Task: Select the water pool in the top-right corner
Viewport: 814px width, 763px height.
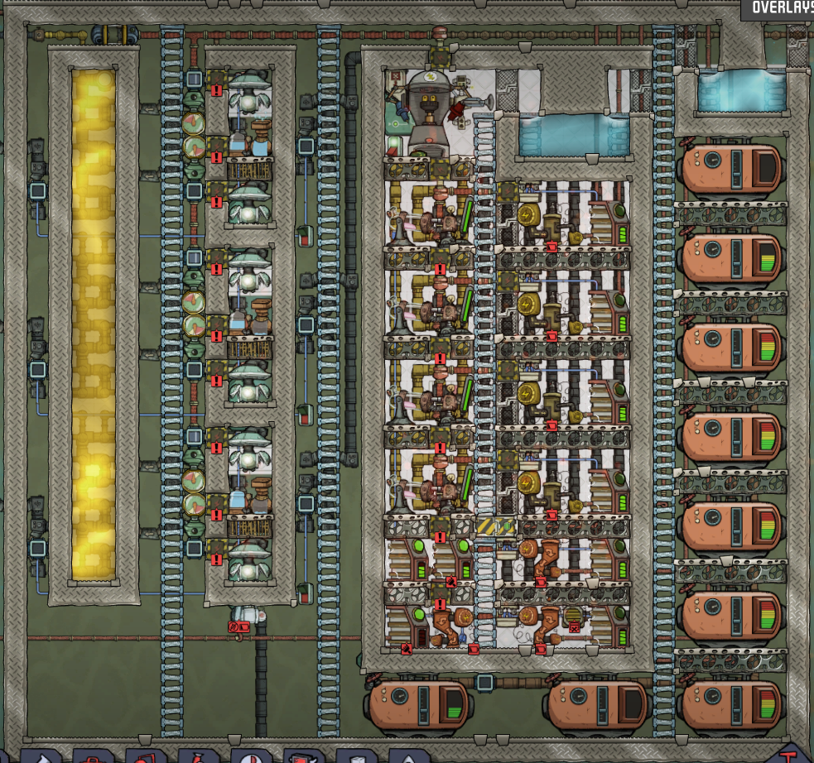Action: 741,91
